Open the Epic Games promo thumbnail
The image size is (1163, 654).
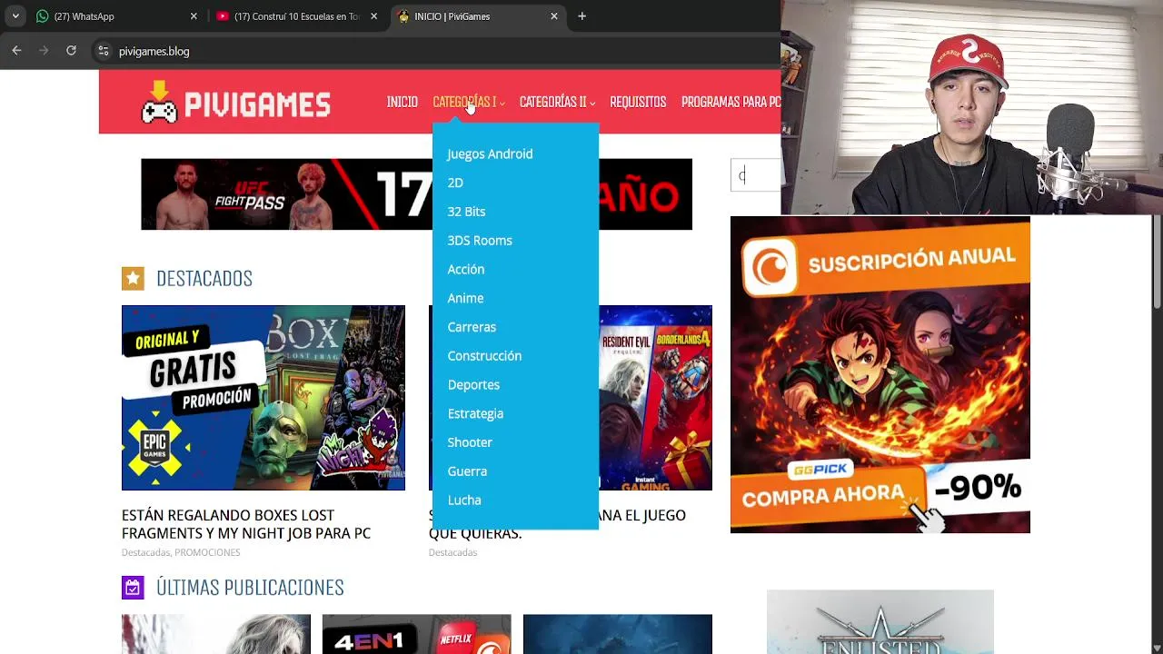263,398
